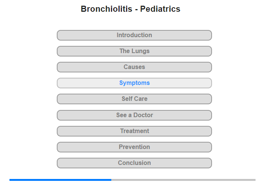Viewport: 265px width, 182px height.
Task: Open the Treatment section
Action: pyautogui.click(x=134, y=131)
